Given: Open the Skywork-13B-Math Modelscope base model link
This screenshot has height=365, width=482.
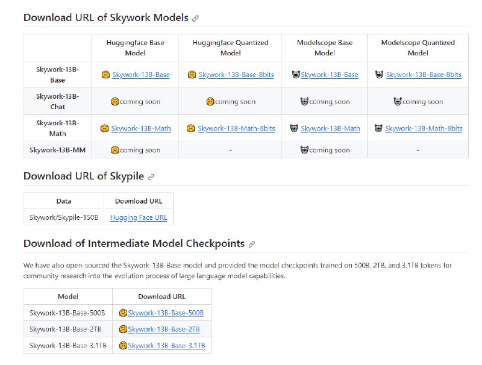Looking at the screenshot, I should tap(331, 128).
